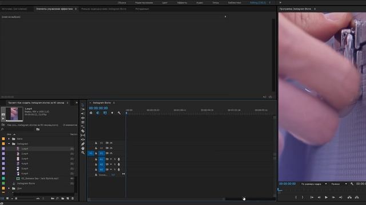The height and width of the screenshot is (205, 366).
Task: Open Program monitor settings wrench
Action: tap(352, 184)
